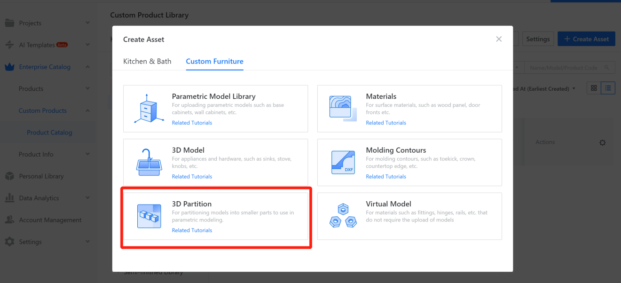This screenshot has height=283, width=621.
Task: Collapse the Enterprise Catalog section
Action: point(88,67)
